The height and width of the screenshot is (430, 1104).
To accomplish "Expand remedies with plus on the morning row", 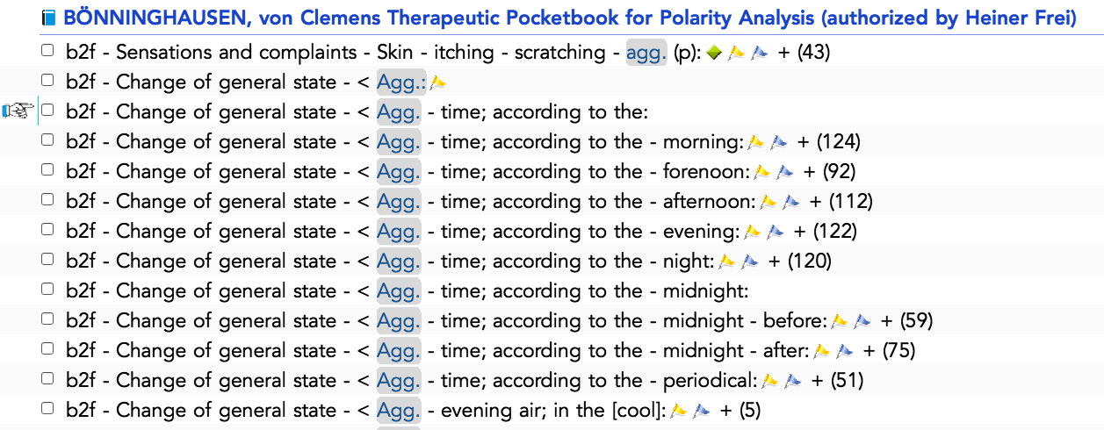I will click(804, 142).
